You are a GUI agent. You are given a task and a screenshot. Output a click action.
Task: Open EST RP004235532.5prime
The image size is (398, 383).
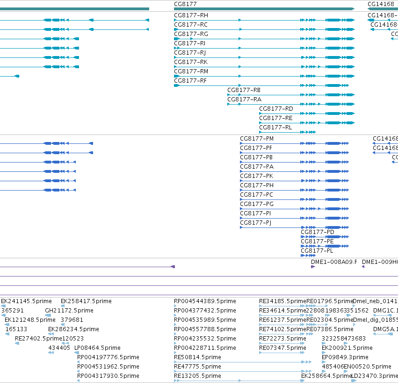[x=205, y=339]
